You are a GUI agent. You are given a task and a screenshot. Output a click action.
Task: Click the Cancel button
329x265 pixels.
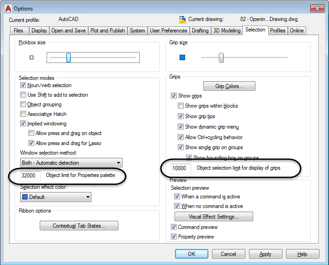(228, 254)
